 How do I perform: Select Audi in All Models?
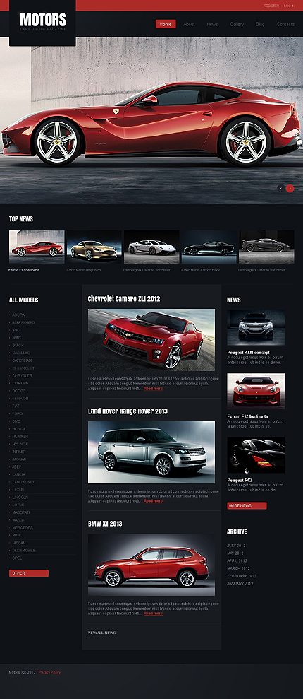pos(16,330)
